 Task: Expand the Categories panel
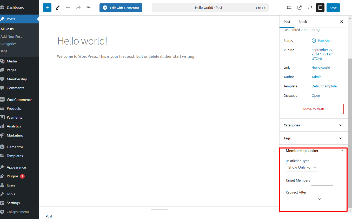tap(341, 125)
